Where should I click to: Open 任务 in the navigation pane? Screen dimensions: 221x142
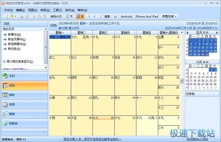coord(25,104)
